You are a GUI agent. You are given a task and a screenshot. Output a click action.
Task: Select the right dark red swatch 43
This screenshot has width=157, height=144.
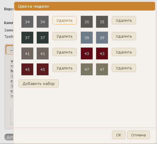click(x=102, y=53)
